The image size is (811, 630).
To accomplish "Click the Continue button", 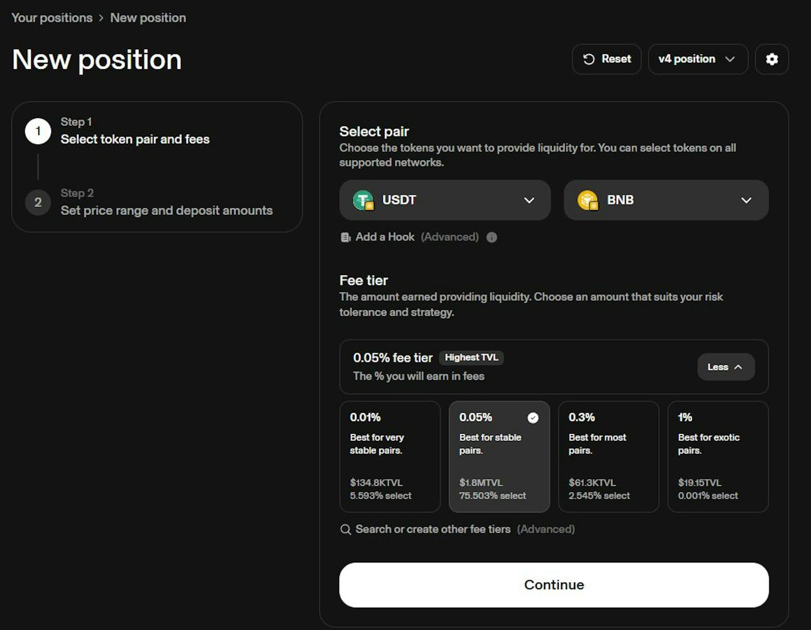I will pos(554,585).
